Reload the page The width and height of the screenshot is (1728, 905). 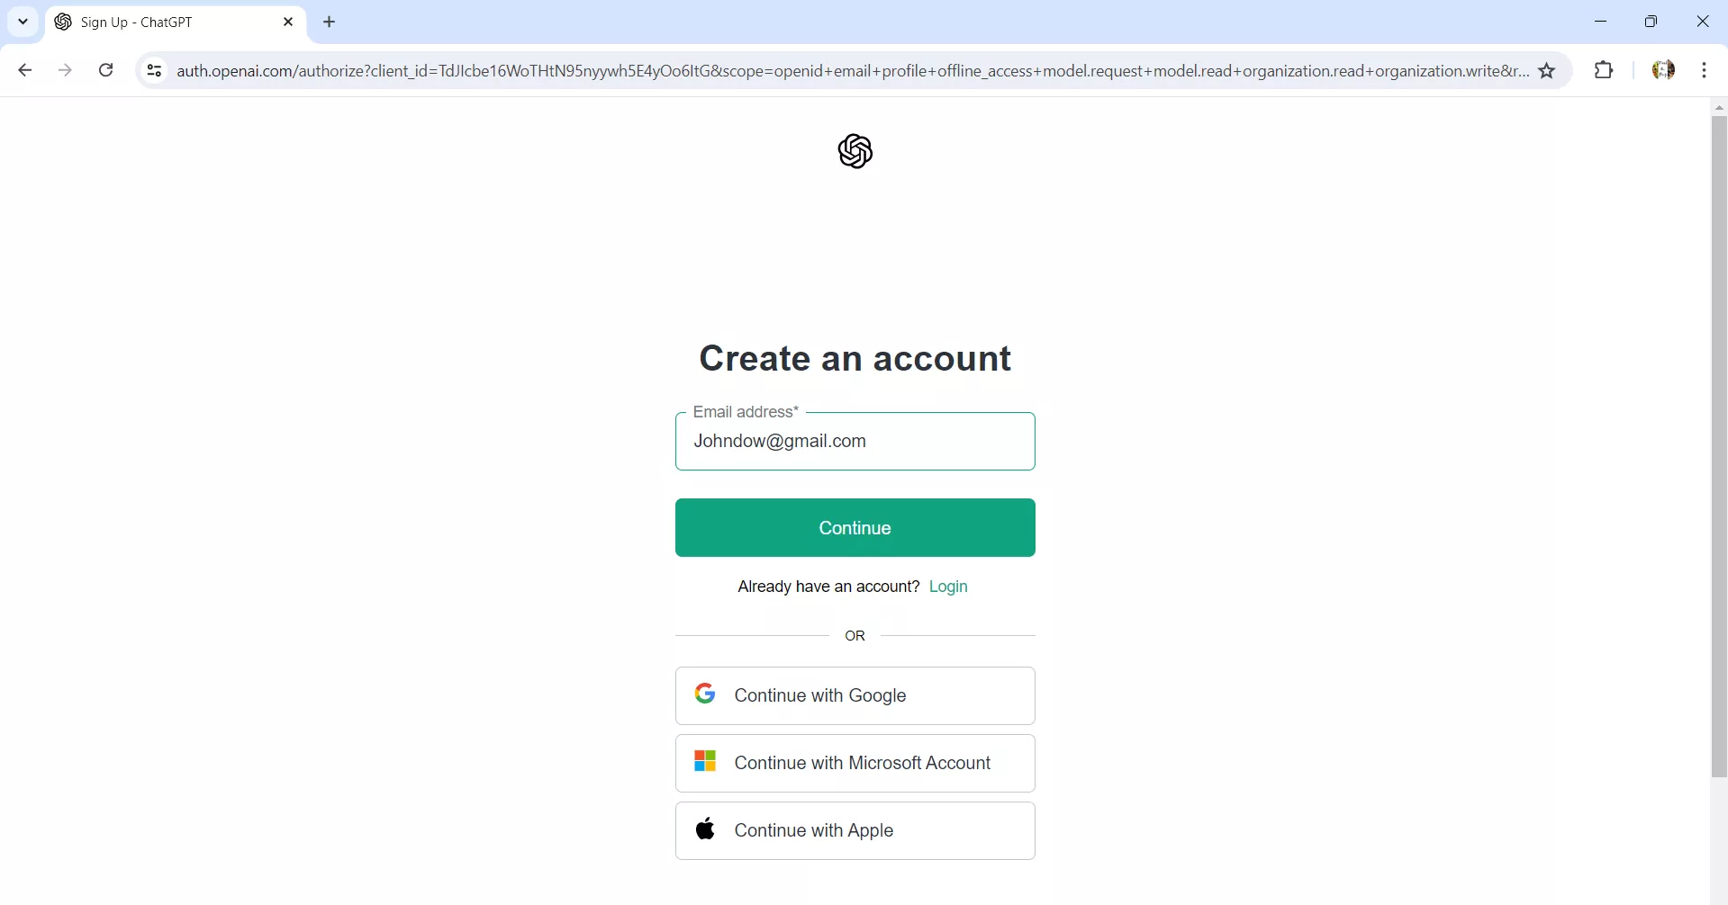105,70
